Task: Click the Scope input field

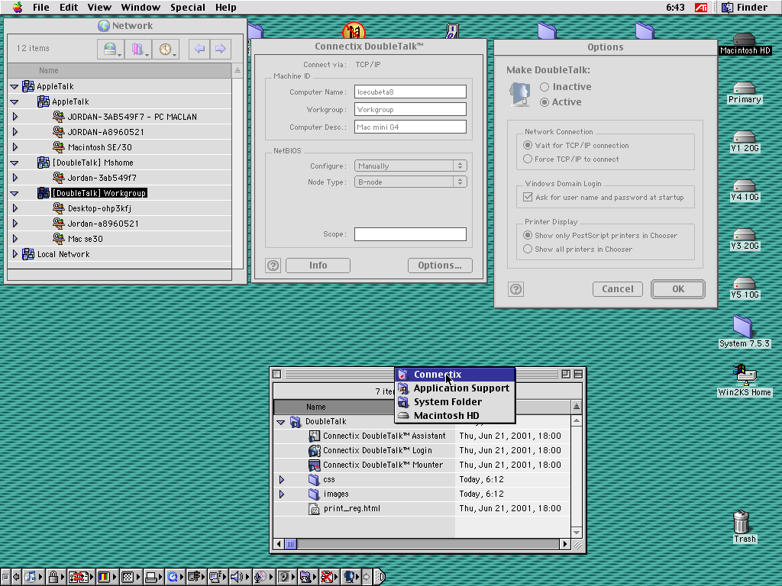Action: [410, 234]
